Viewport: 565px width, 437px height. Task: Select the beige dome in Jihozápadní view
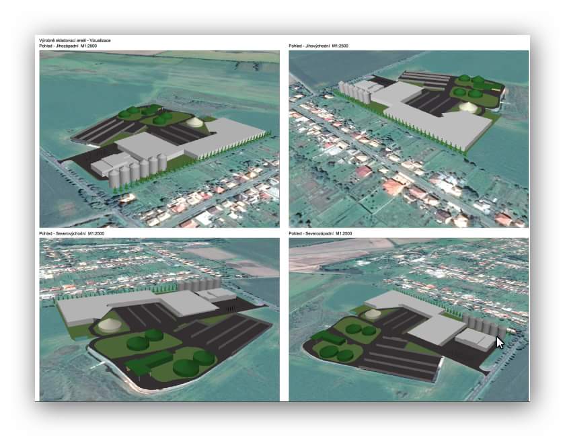pyautogui.click(x=195, y=123)
